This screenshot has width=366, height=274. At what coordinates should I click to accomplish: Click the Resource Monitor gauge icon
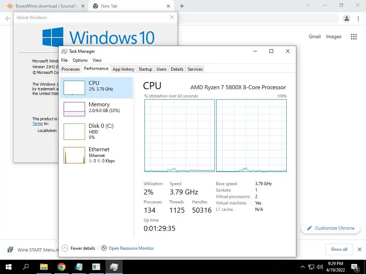point(104,248)
